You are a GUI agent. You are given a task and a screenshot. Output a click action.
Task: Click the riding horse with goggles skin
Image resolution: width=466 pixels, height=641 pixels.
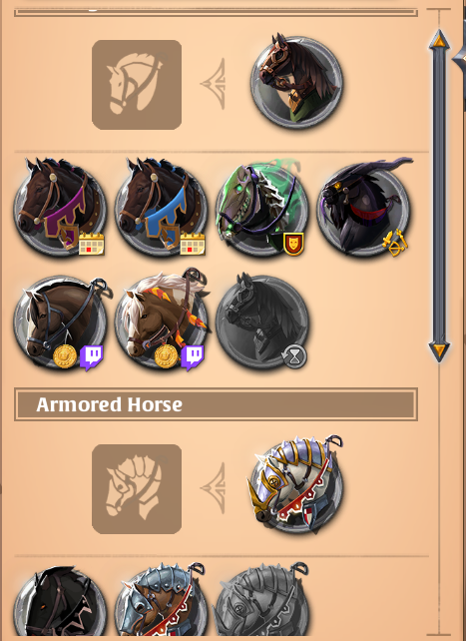(296, 82)
